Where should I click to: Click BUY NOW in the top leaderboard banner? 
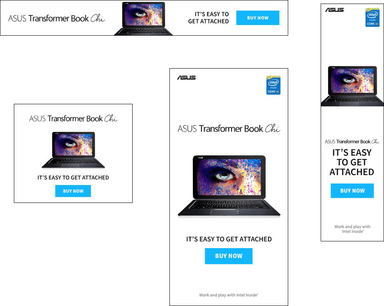(x=258, y=18)
